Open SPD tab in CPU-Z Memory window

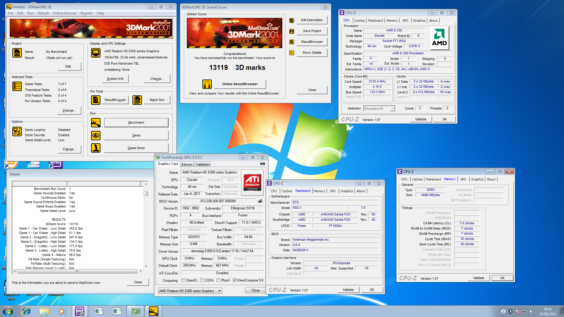(x=463, y=179)
